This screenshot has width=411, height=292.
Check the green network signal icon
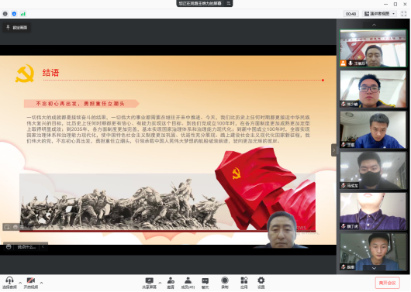point(23,14)
